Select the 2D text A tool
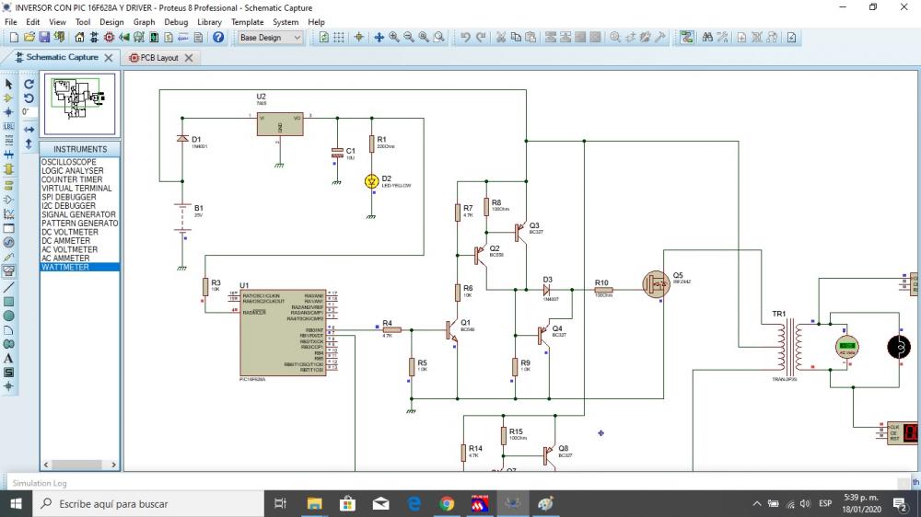 click(9, 358)
